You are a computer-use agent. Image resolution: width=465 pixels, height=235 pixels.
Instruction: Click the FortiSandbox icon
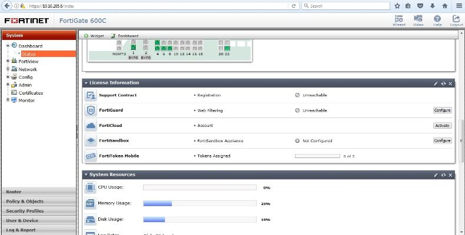click(x=90, y=140)
